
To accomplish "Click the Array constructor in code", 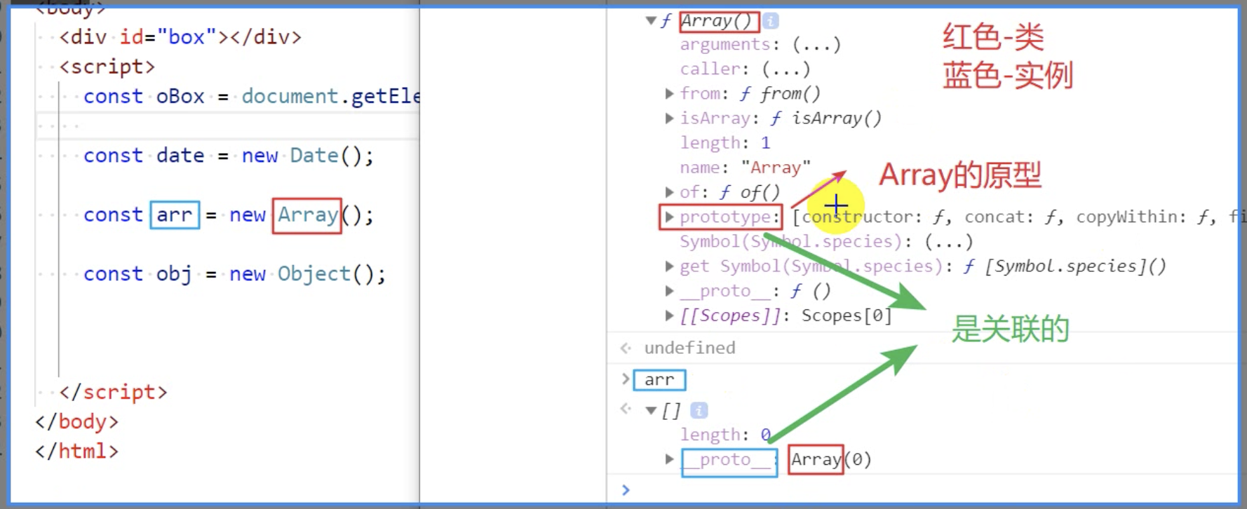I will click(307, 215).
